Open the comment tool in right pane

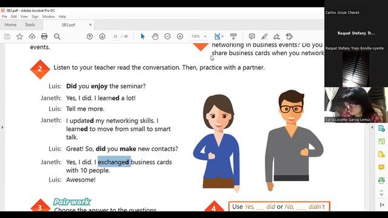pos(381,167)
